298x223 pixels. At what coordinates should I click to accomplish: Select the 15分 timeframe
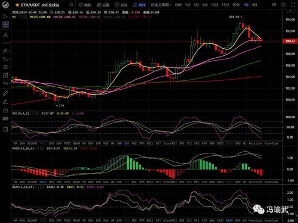pyautogui.click(x=225, y=5)
